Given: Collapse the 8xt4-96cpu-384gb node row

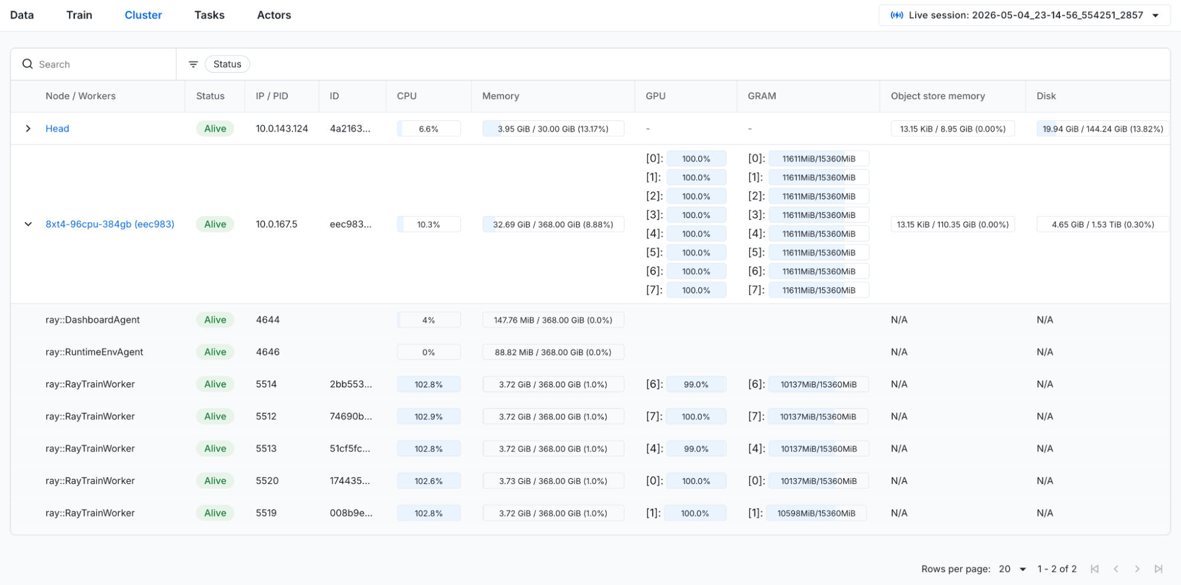Looking at the screenshot, I should tap(28, 224).
